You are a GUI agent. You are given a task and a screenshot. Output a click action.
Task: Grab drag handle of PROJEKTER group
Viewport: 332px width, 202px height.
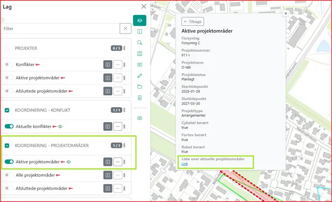(x=124, y=48)
